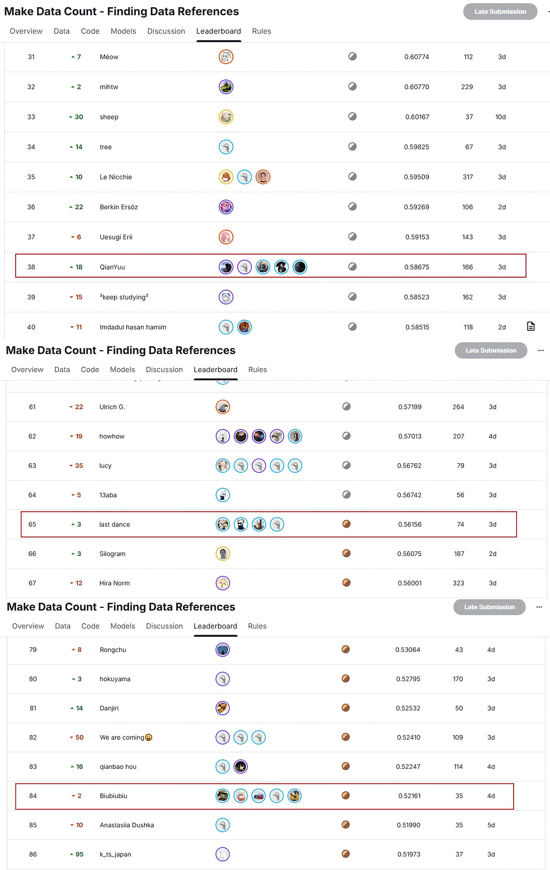Open the bronze medal icon for last dance
The image size is (550, 870).
(347, 524)
